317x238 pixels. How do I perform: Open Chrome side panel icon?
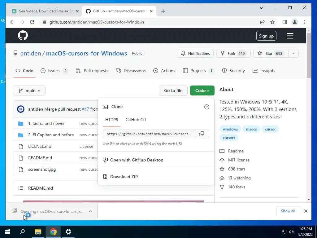(285, 22)
